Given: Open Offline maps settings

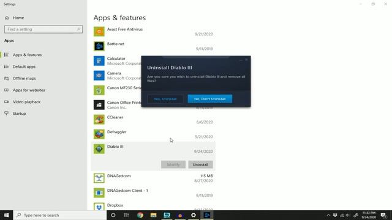Looking at the screenshot, I should pyautogui.click(x=24, y=78).
